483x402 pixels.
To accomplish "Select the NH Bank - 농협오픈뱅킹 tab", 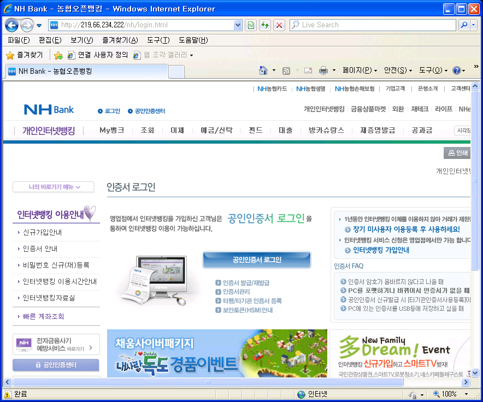I will (x=87, y=71).
